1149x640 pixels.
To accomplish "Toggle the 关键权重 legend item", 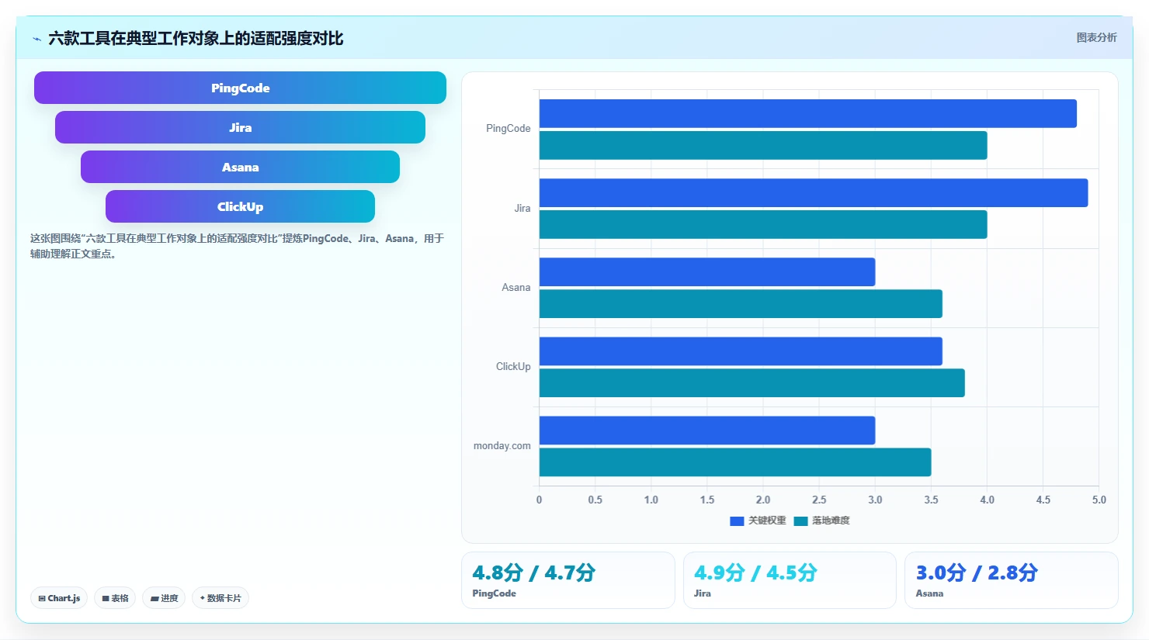I will click(758, 521).
